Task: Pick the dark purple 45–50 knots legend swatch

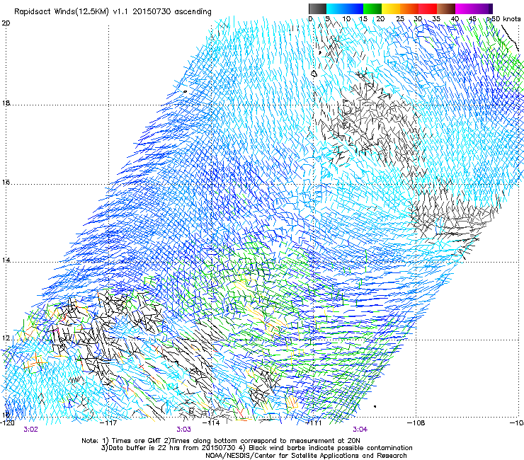Action: tap(483, 8)
